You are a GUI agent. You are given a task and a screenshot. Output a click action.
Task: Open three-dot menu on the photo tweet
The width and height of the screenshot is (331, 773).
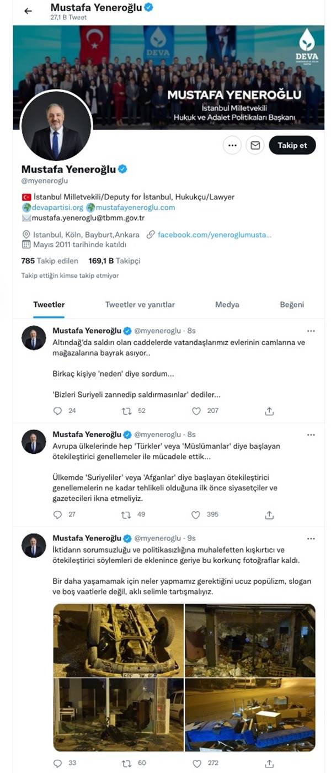point(311,538)
